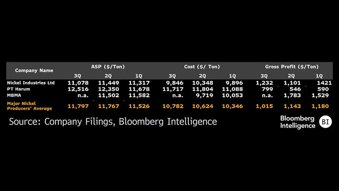
Task: Click the source line mentioning Company Filings
Action: 113,121
